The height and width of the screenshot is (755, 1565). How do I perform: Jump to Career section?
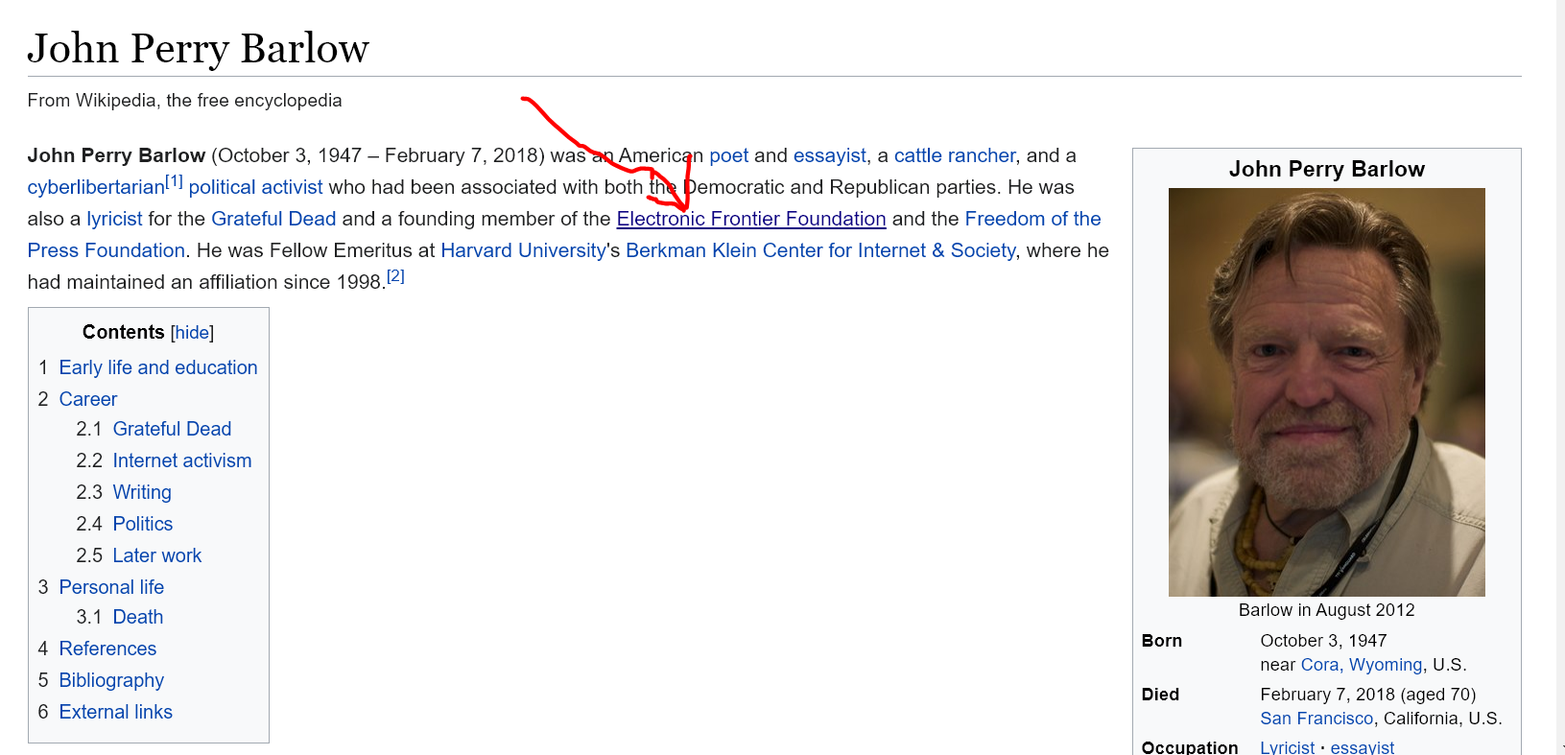pyautogui.click(x=88, y=399)
